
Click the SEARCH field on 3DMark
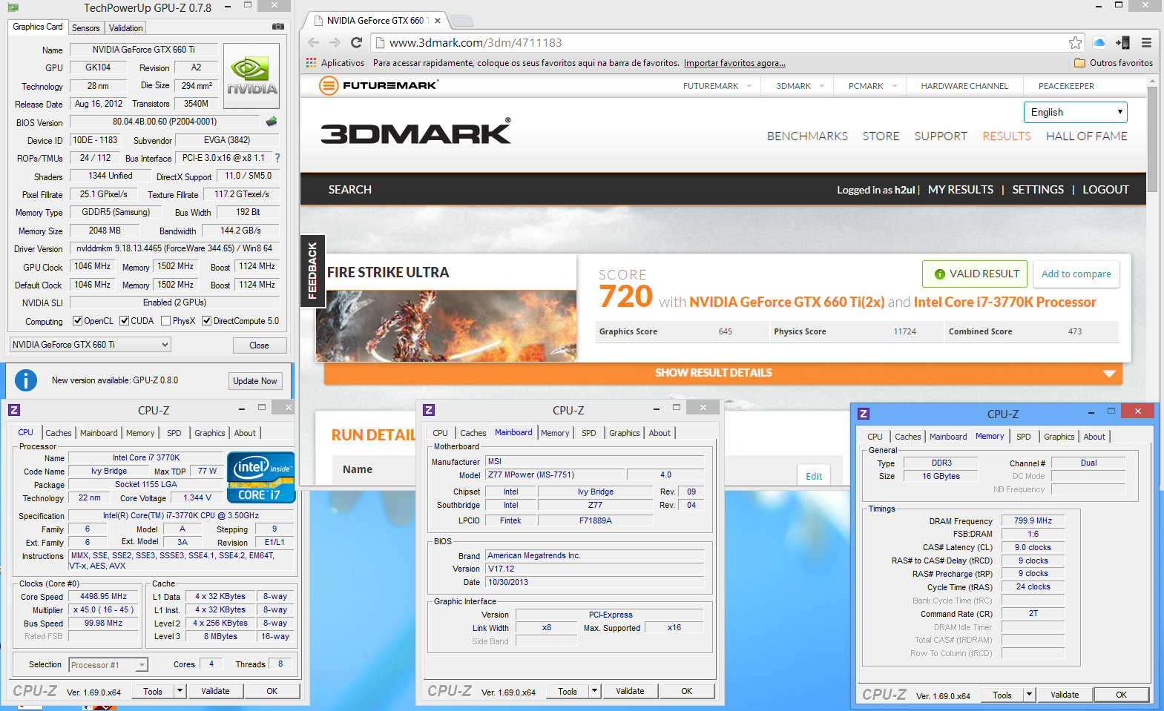[350, 190]
